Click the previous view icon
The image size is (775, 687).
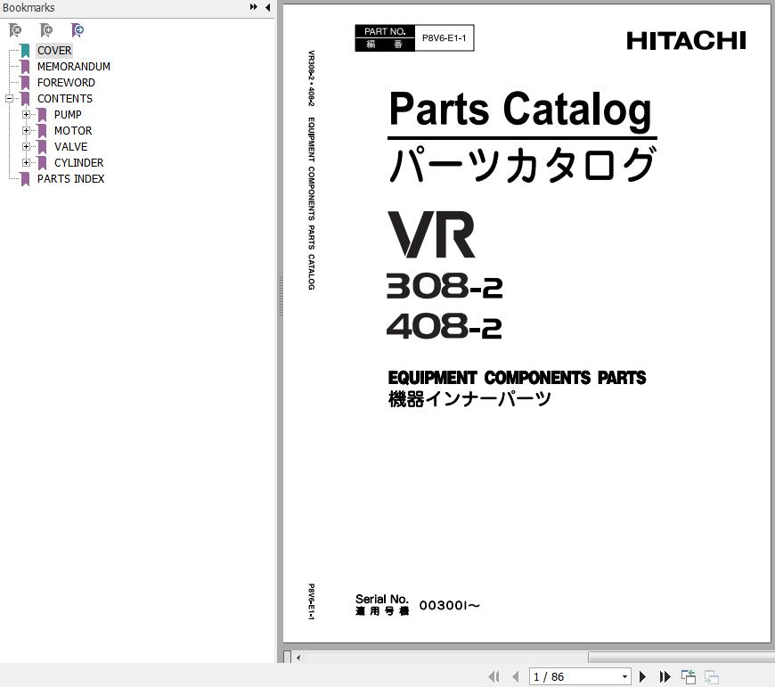point(688,676)
